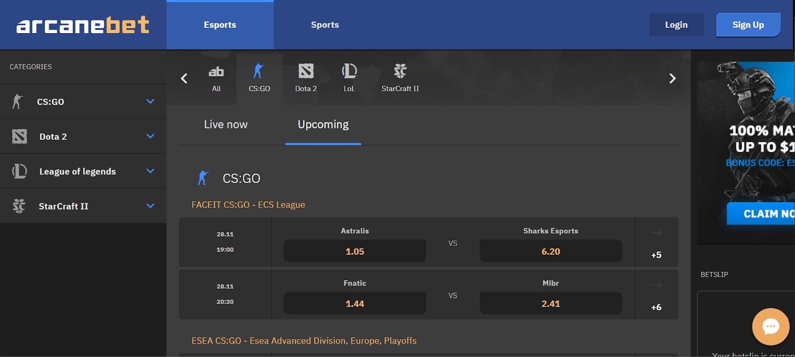Open the live chat bubble
The width and height of the screenshot is (795, 357).
(x=771, y=327)
